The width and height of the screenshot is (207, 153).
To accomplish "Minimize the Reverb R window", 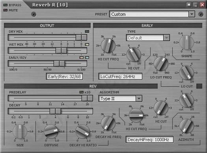I will (x=196, y=5).
